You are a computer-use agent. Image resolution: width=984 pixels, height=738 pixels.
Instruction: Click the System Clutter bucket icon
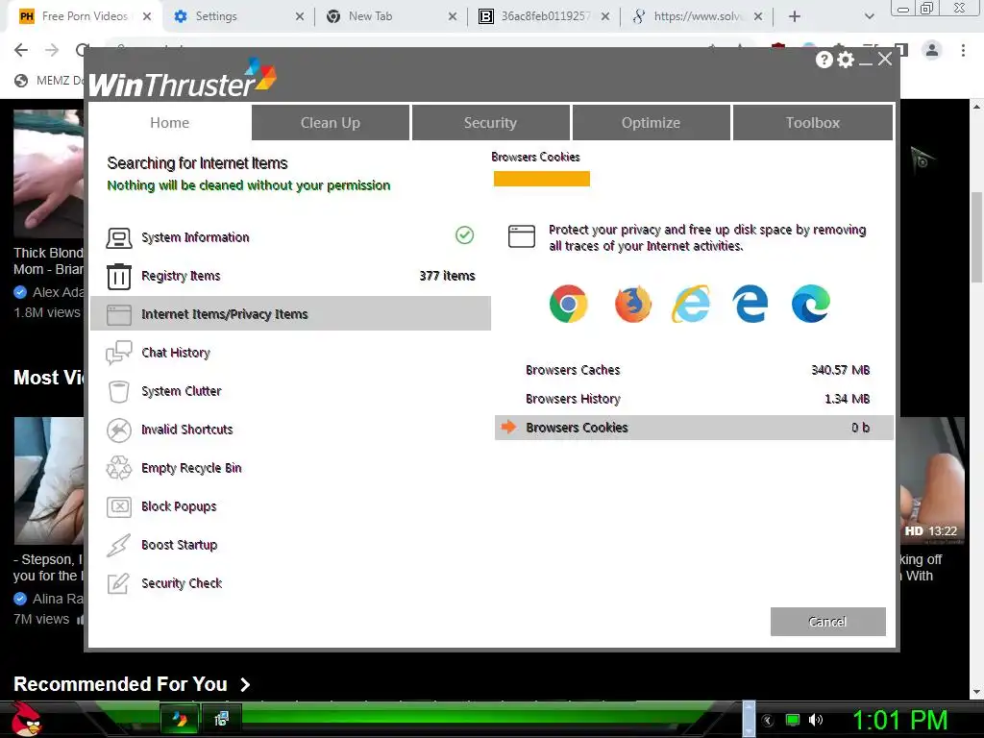point(118,392)
